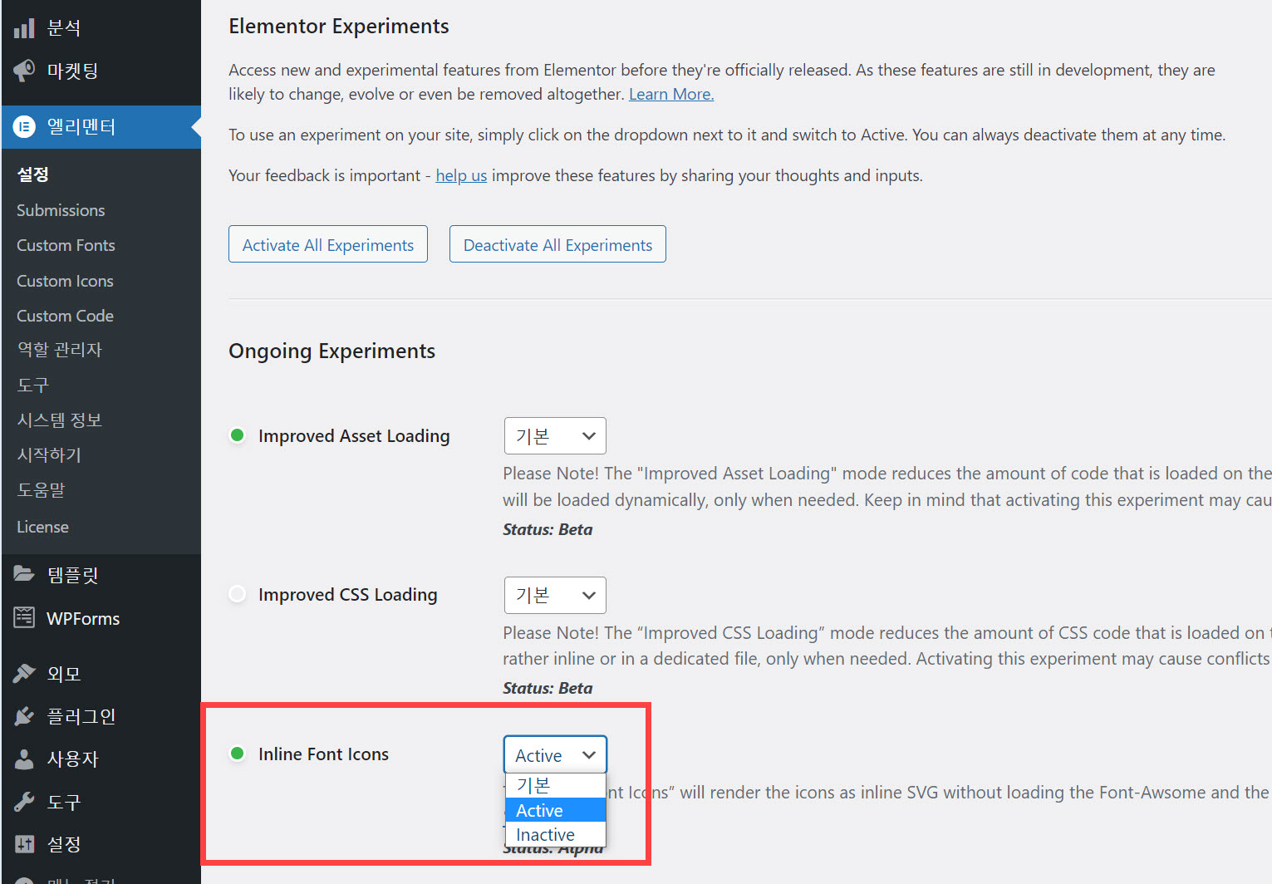Follow the help us link
The height and width of the screenshot is (884, 1272).
point(461,175)
